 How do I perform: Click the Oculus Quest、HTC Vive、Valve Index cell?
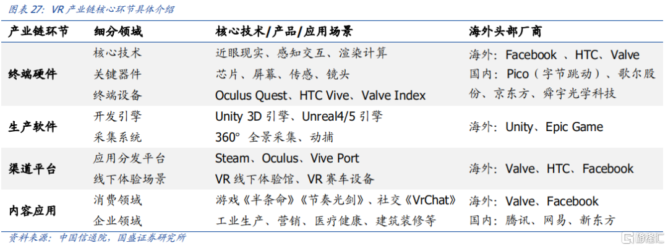[x=320, y=95]
